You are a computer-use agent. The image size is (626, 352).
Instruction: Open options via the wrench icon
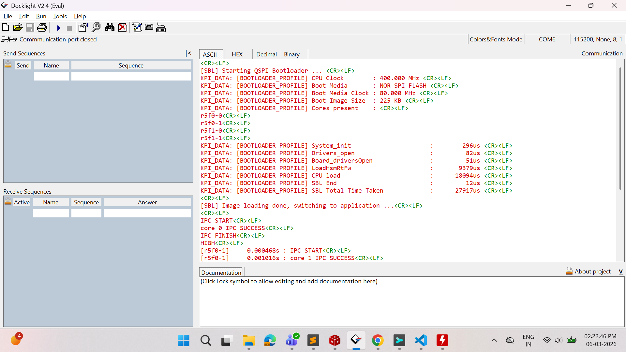click(x=96, y=28)
